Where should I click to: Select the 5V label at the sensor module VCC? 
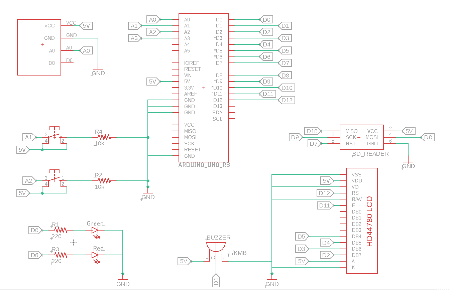(x=86, y=26)
